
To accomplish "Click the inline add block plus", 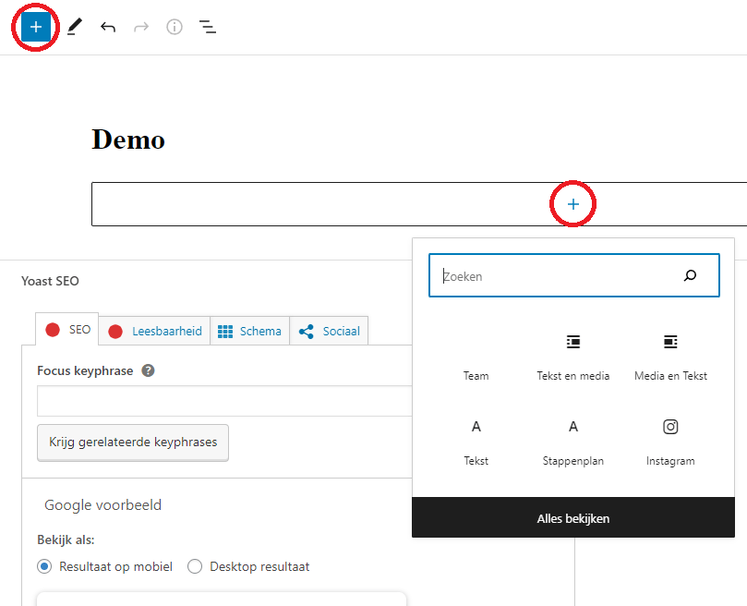I will (573, 204).
